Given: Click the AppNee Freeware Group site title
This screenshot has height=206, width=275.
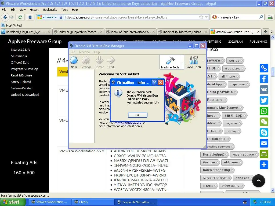Looking at the screenshot, I should pyautogui.click(x=35, y=42).
